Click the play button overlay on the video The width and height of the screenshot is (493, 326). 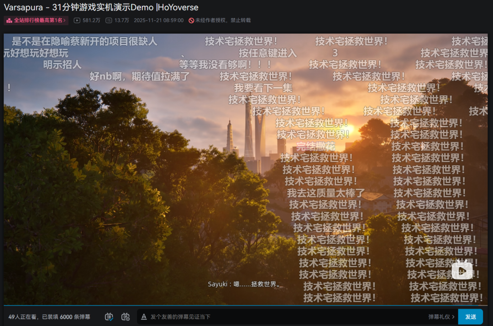coord(462,271)
